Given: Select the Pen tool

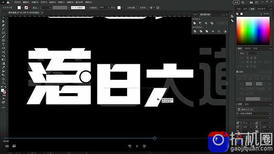Looking at the screenshot, I should [x=3, y=25].
